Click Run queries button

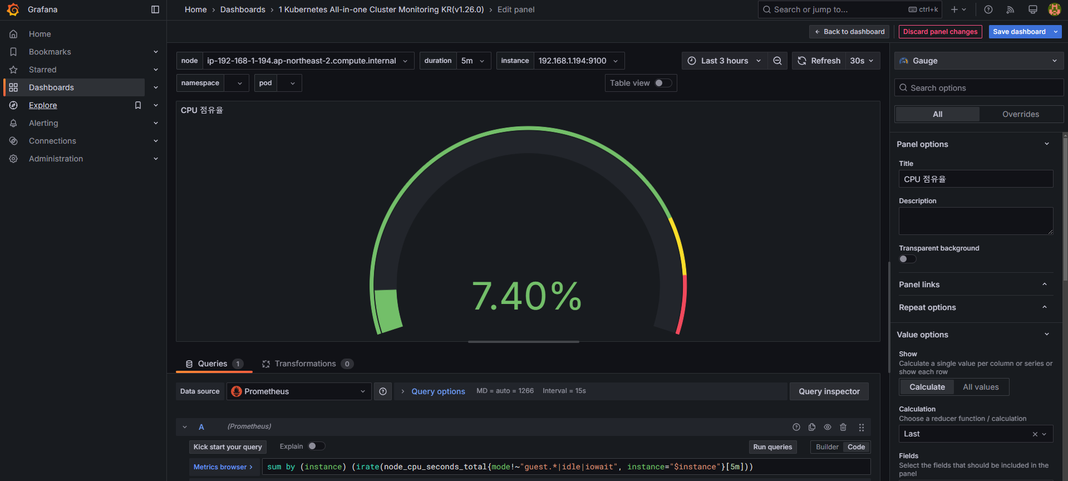[772, 447]
